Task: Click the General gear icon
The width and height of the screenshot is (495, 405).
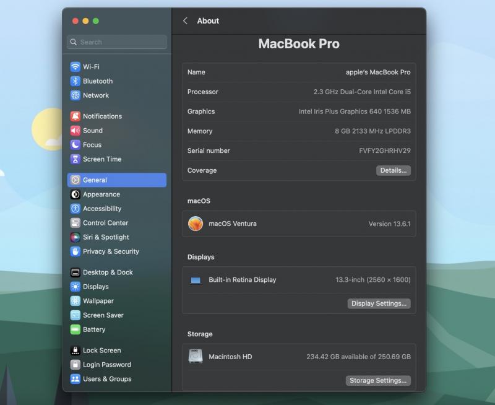Action: pyautogui.click(x=75, y=180)
